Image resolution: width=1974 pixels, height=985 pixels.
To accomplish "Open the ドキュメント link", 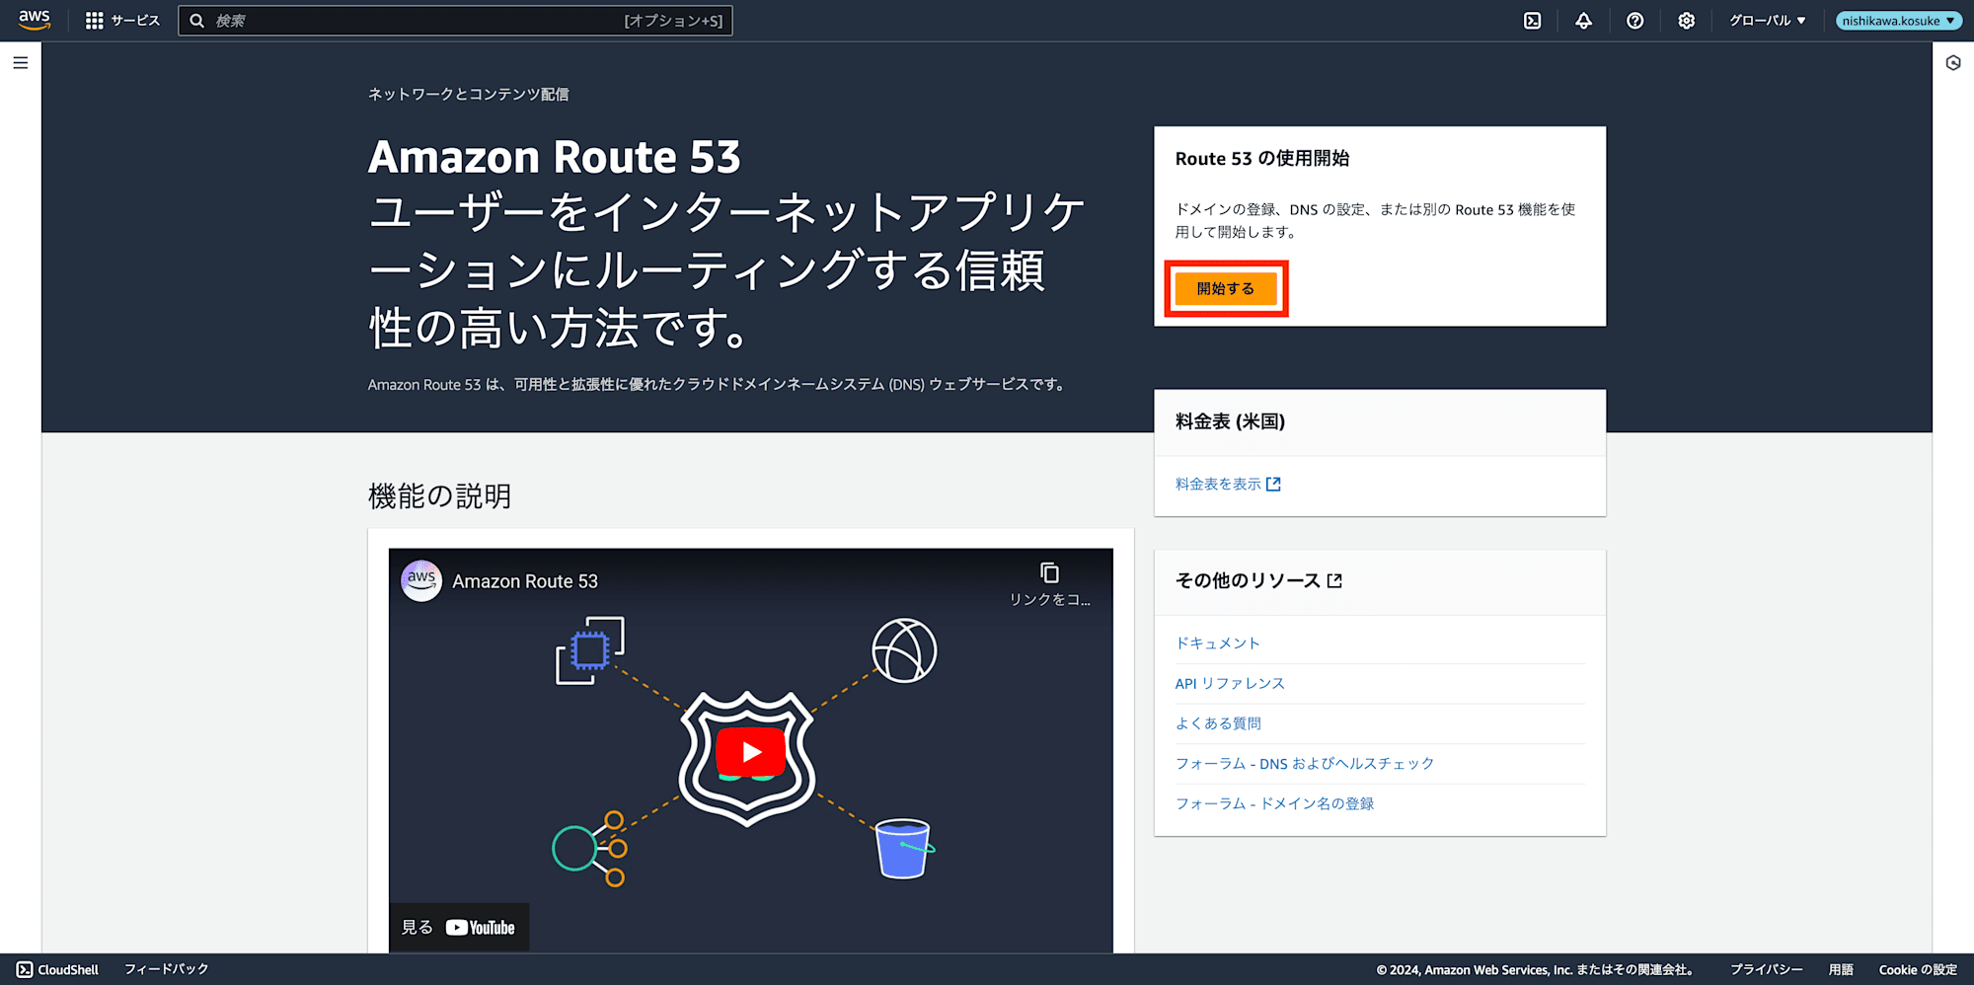I will click(1218, 643).
